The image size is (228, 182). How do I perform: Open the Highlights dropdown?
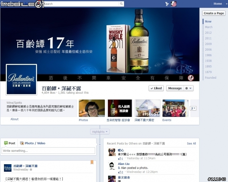100,132
